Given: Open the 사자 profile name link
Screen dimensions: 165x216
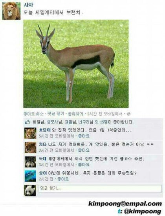Looking at the screenshot, I should point(29,5).
